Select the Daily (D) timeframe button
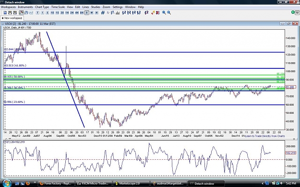The width and height of the screenshot is (300, 187). coord(87,13)
